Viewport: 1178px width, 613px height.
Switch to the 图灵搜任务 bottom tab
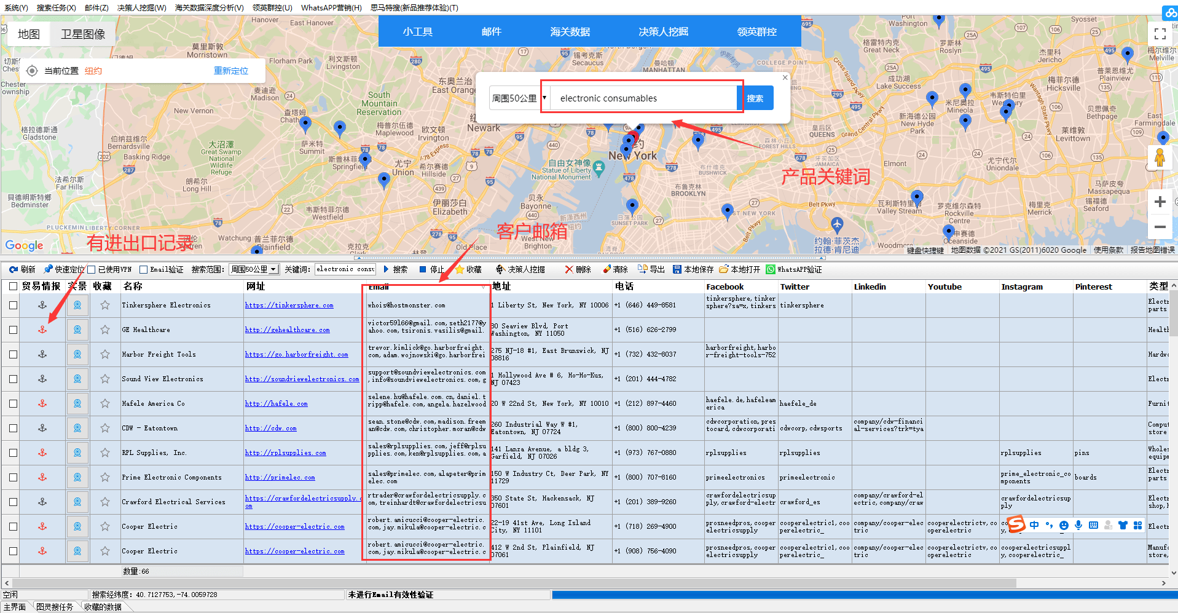pos(55,607)
